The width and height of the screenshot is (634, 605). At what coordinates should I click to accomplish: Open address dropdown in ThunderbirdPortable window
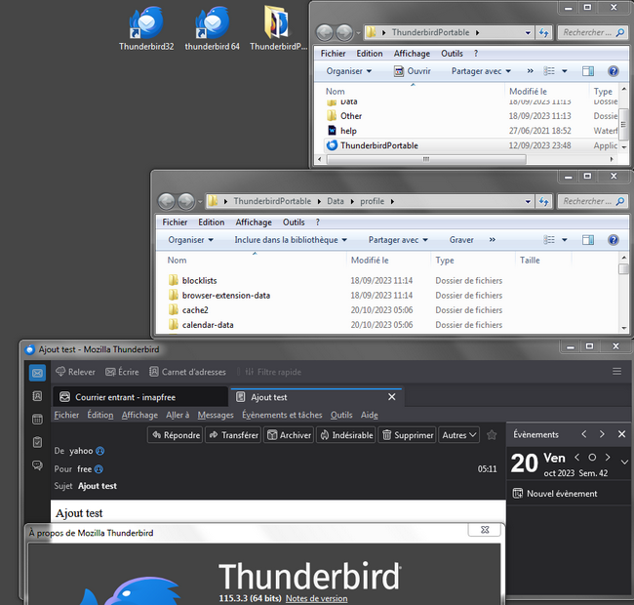[x=528, y=33]
